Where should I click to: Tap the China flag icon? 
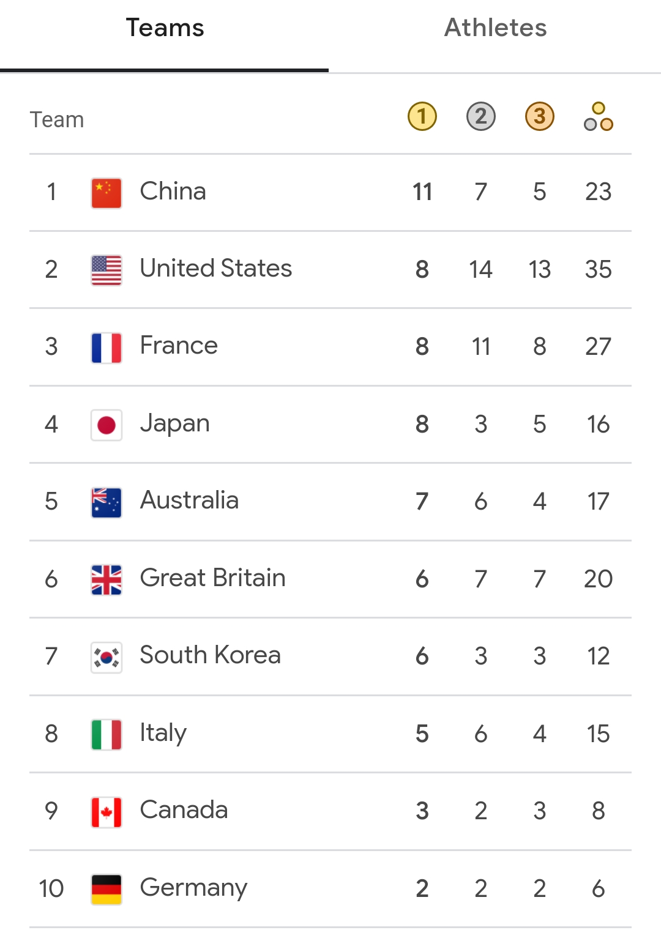(x=106, y=193)
